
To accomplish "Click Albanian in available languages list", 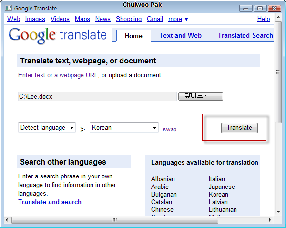I will [x=163, y=179].
